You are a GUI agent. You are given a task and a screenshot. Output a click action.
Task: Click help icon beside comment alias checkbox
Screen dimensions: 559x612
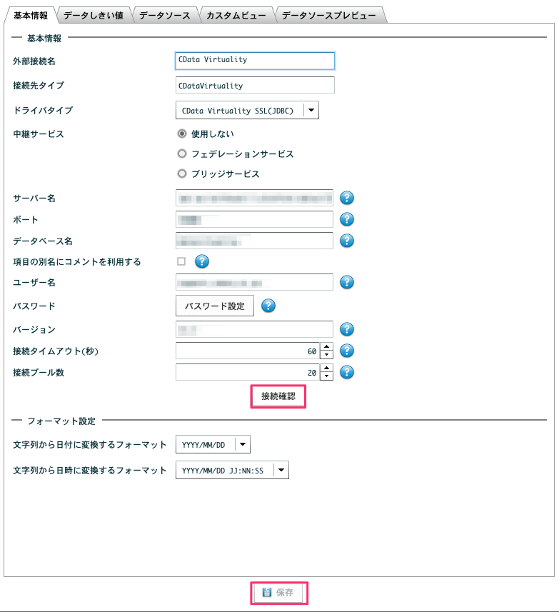(201, 261)
